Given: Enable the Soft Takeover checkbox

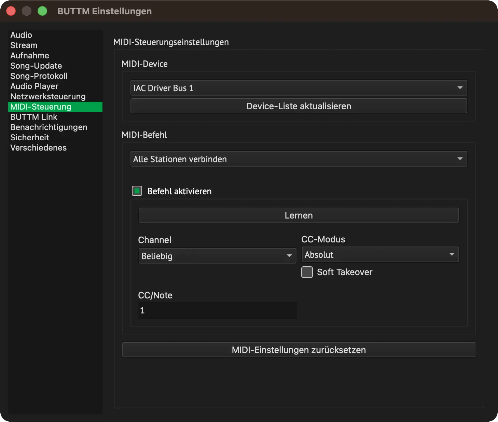Looking at the screenshot, I should 307,272.
